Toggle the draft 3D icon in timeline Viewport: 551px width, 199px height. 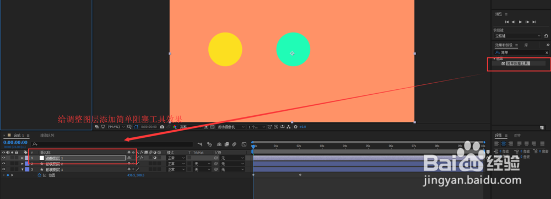click(x=209, y=144)
